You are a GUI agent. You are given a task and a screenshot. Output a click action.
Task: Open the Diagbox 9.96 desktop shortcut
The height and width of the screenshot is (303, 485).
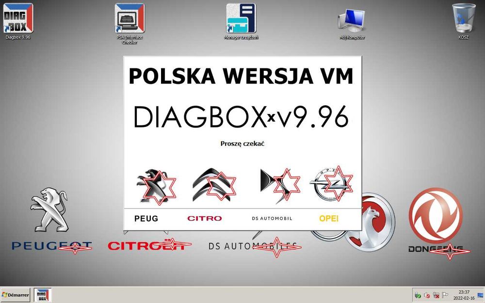pos(18,21)
